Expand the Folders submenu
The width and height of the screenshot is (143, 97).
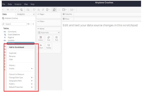(21, 84)
